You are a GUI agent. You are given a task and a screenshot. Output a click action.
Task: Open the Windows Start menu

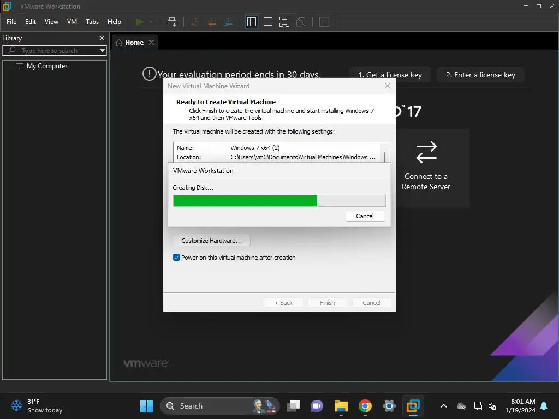tap(146, 406)
